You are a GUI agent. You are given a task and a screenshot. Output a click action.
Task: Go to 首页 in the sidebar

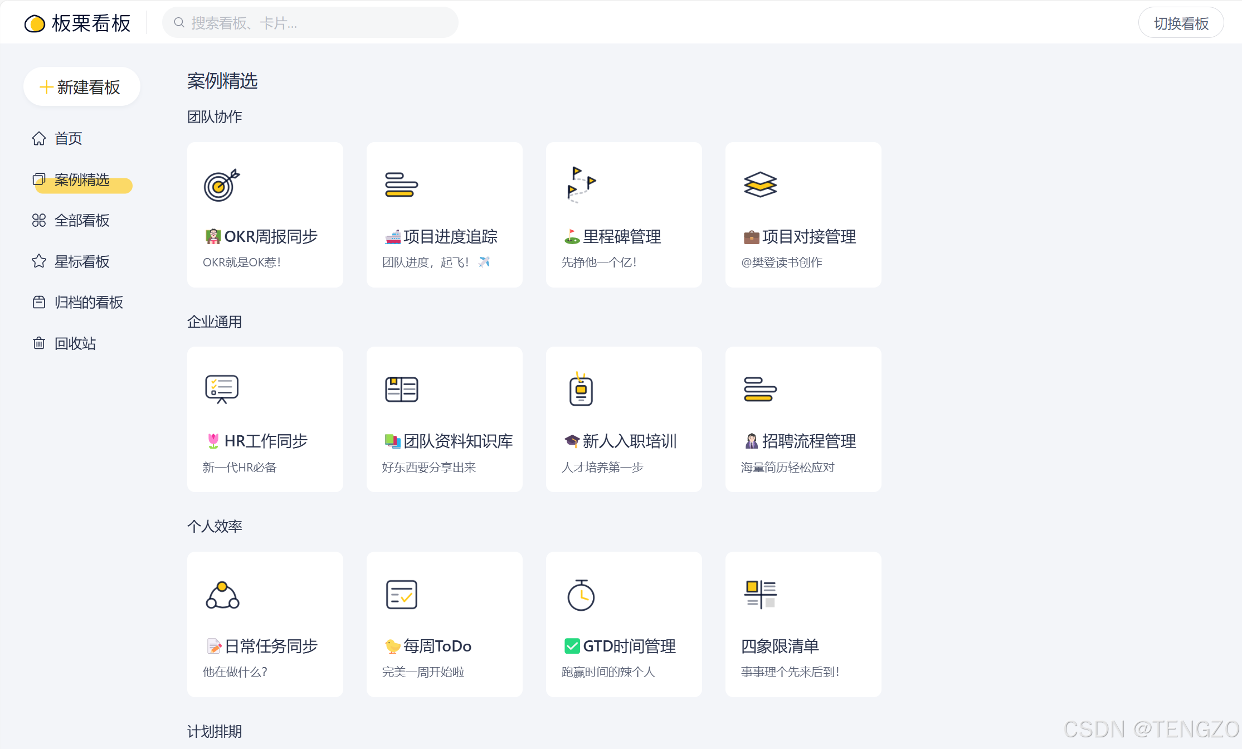pyautogui.click(x=68, y=138)
